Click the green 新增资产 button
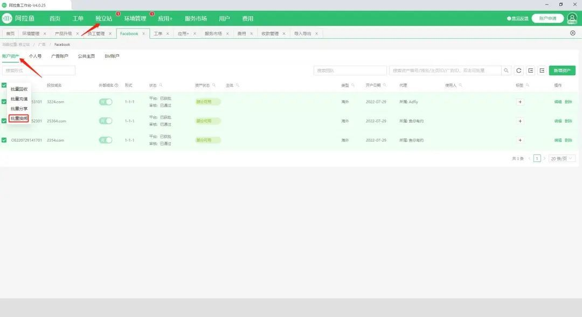Viewport: 582px width, 317px height. (x=562, y=71)
